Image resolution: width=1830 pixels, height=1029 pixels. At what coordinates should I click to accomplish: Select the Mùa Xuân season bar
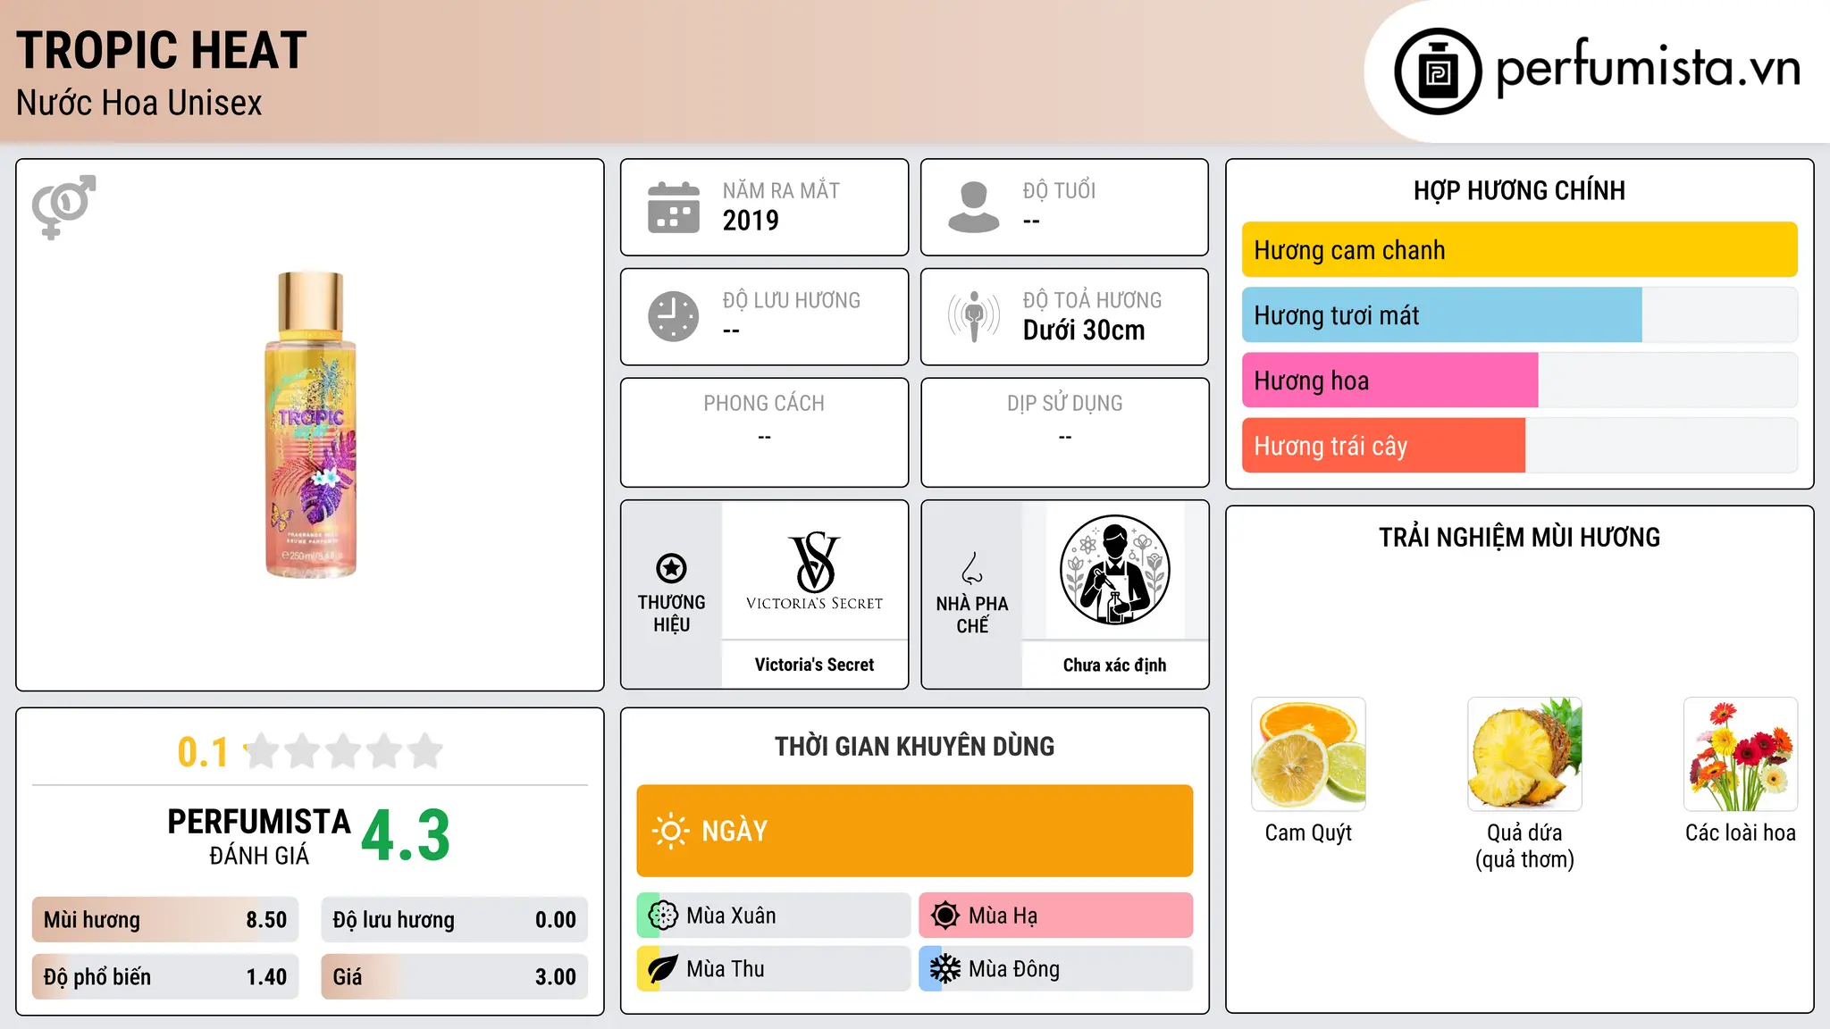click(x=774, y=916)
